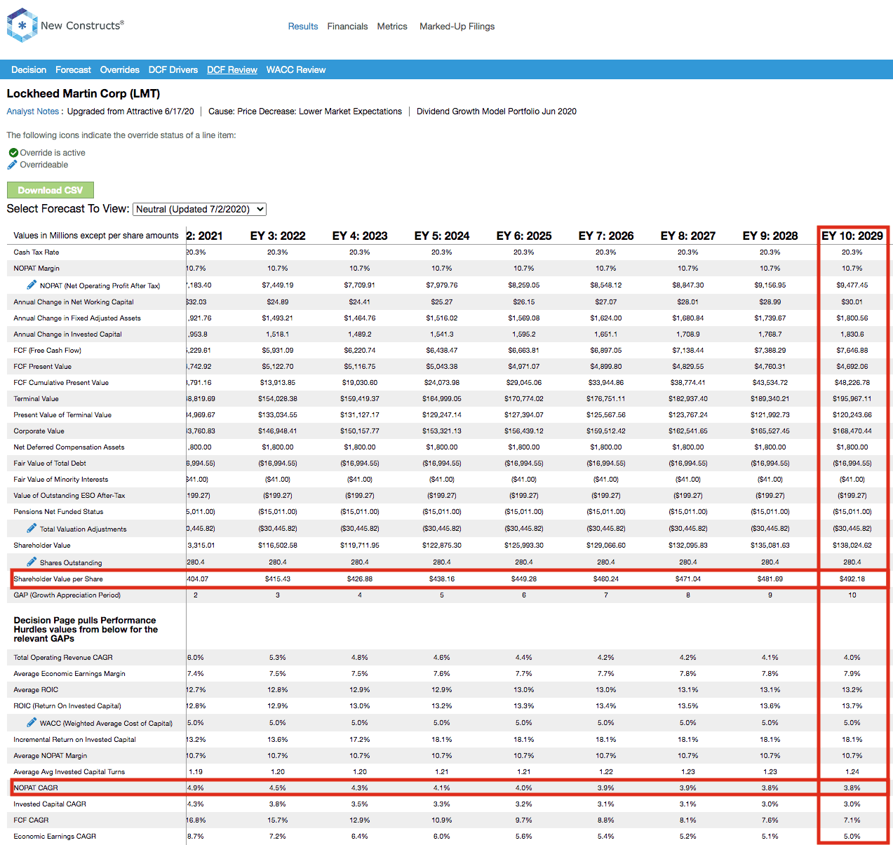The image size is (893, 845).
Task: Click the 'EY 7: 2026' column header
Action: click(606, 236)
